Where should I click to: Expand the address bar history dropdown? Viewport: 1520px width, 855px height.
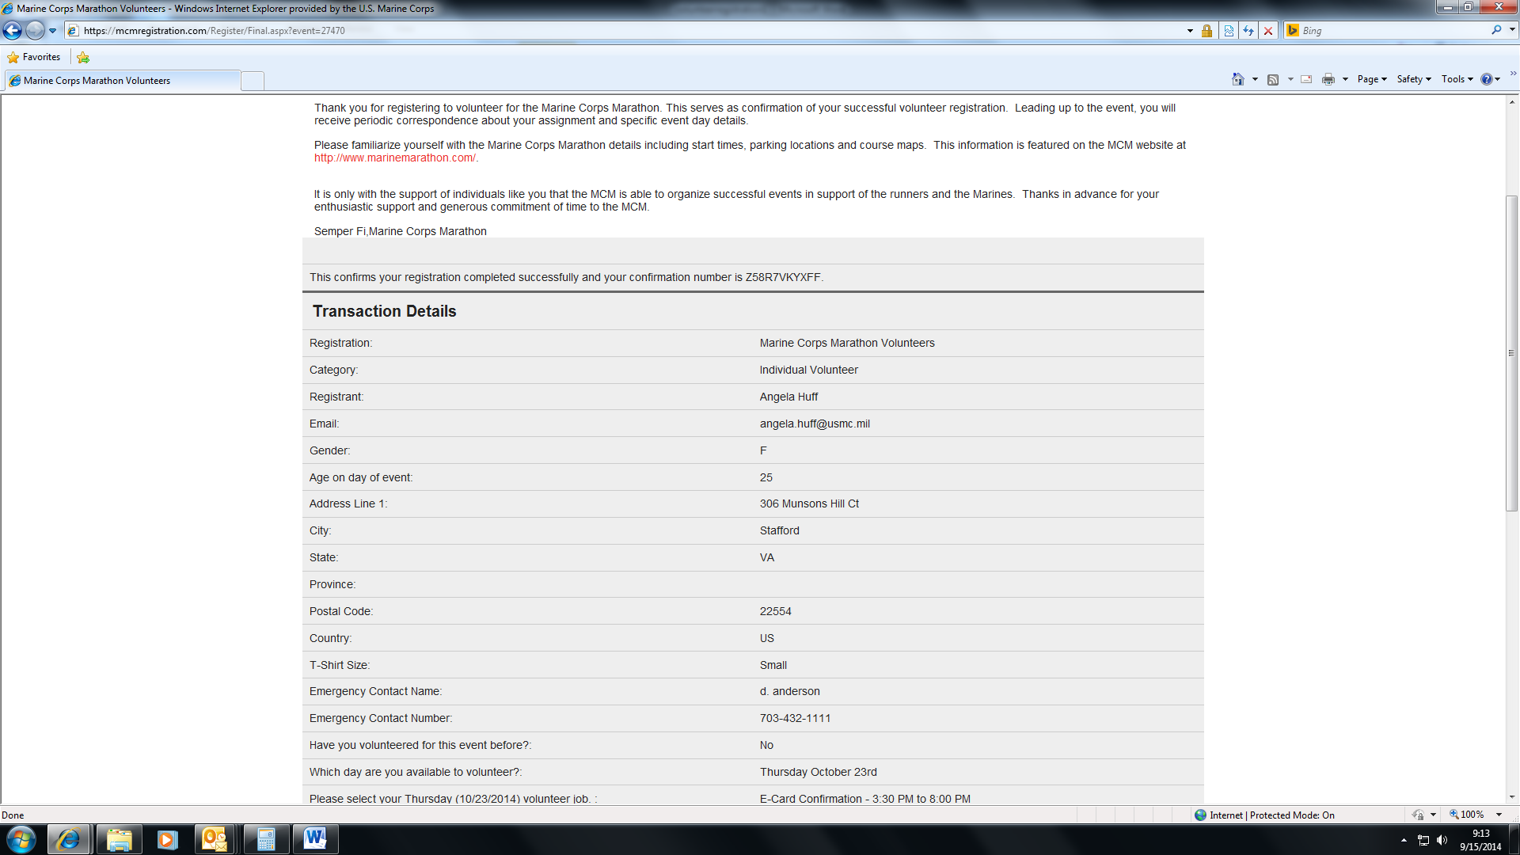[1190, 31]
